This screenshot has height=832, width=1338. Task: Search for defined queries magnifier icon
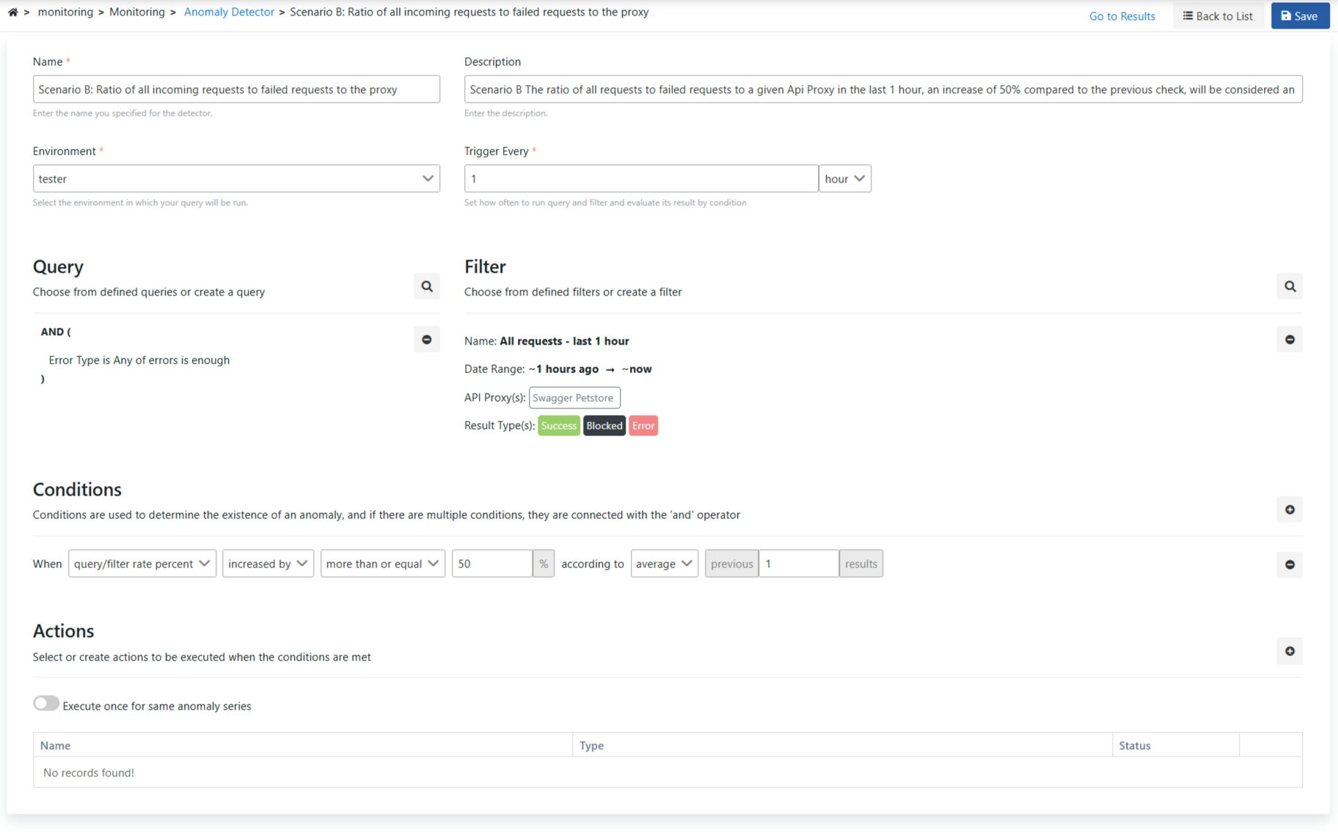pyautogui.click(x=427, y=287)
